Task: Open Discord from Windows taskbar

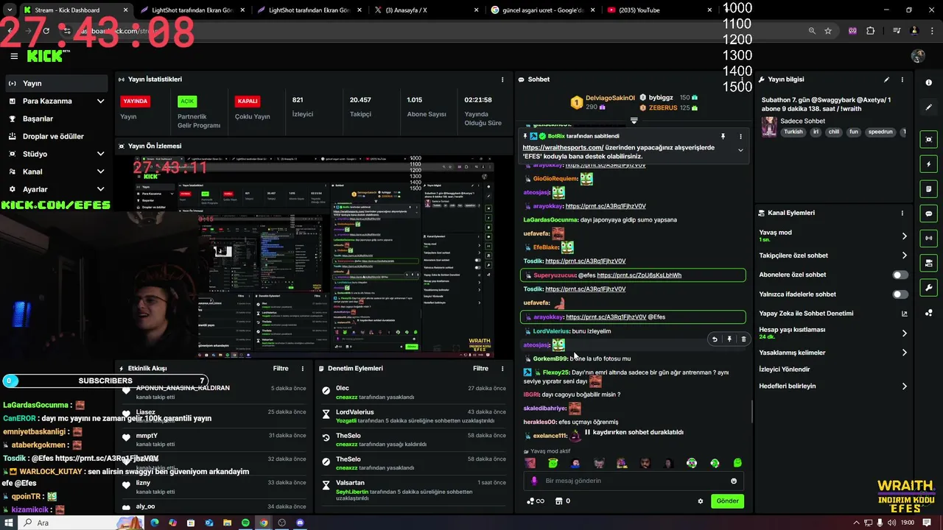Action: [300, 523]
